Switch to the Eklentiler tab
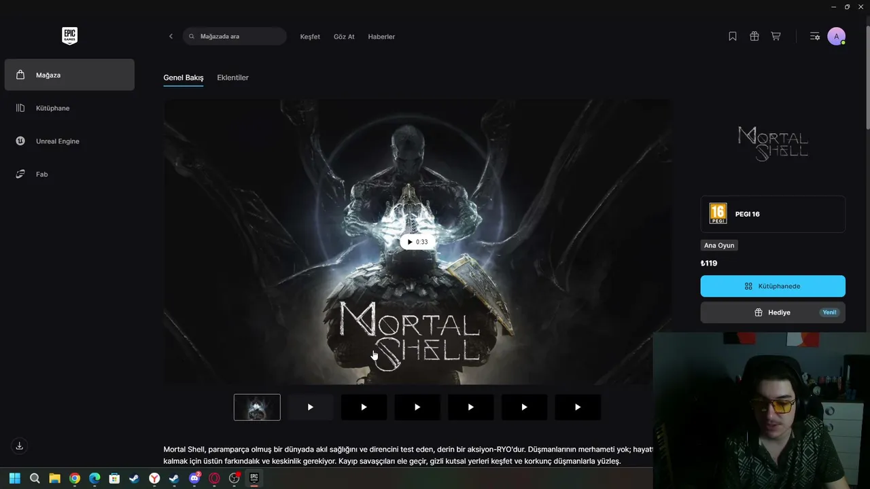870x489 pixels. coord(232,77)
